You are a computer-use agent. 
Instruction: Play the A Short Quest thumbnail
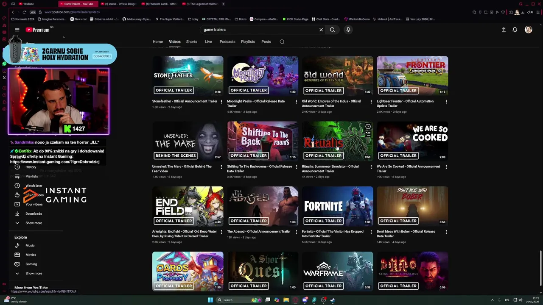(263, 271)
